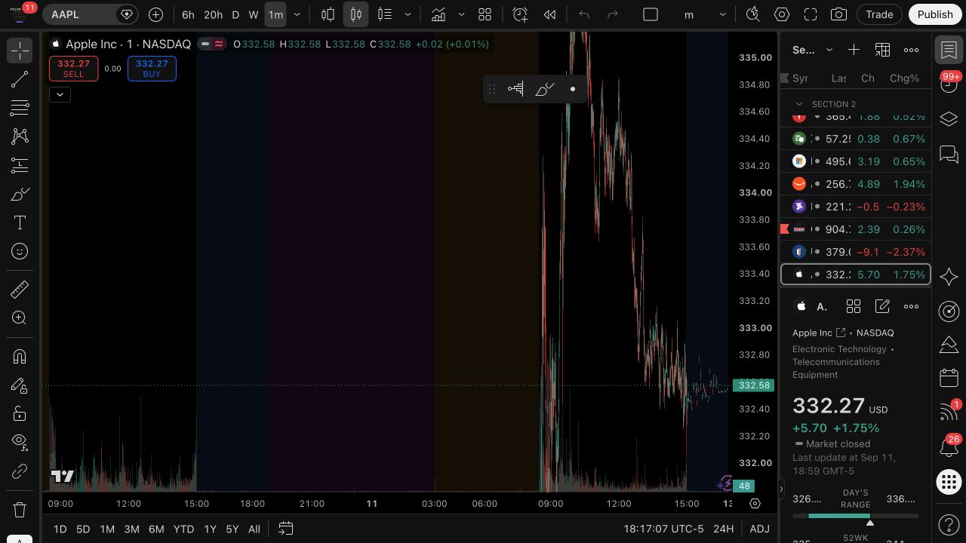Toggle the 24H session setting
This screenshot has height=543, width=966.
[723, 529]
